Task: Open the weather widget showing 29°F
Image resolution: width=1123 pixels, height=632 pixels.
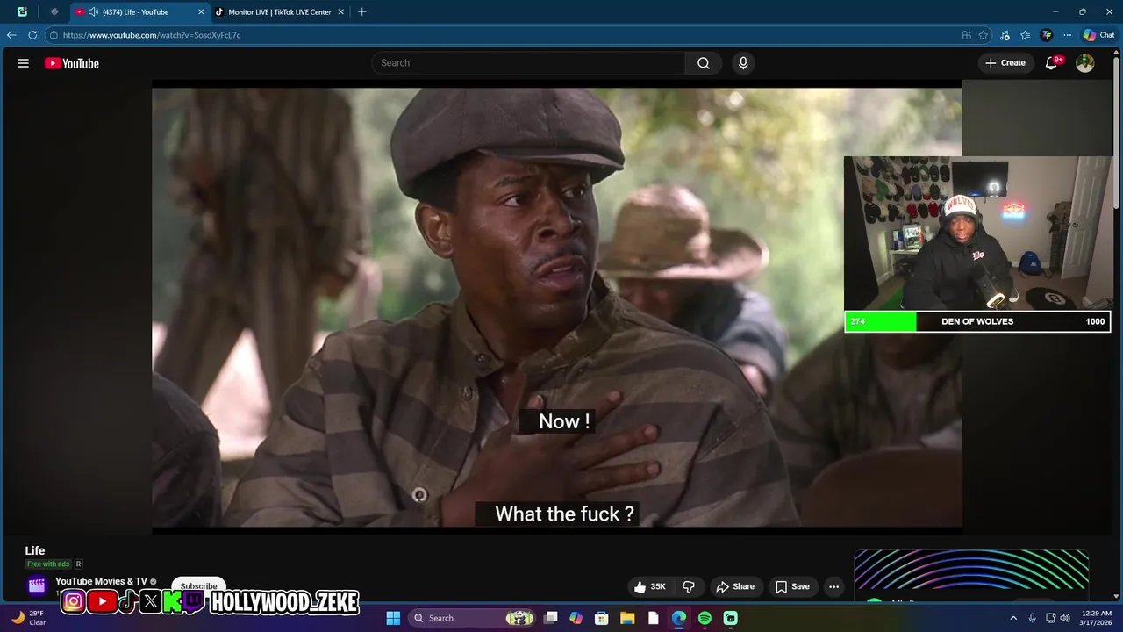Action: click(28, 618)
